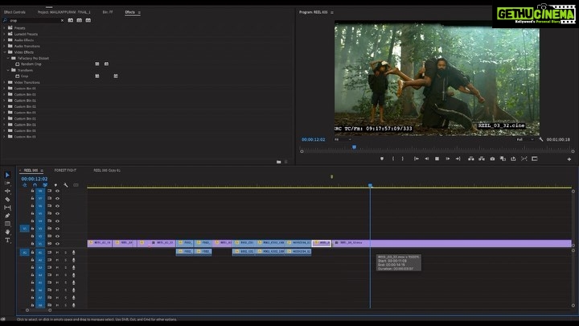Create new custom bin in Effects panel
This screenshot has height=326, width=579.
(279, 162)
